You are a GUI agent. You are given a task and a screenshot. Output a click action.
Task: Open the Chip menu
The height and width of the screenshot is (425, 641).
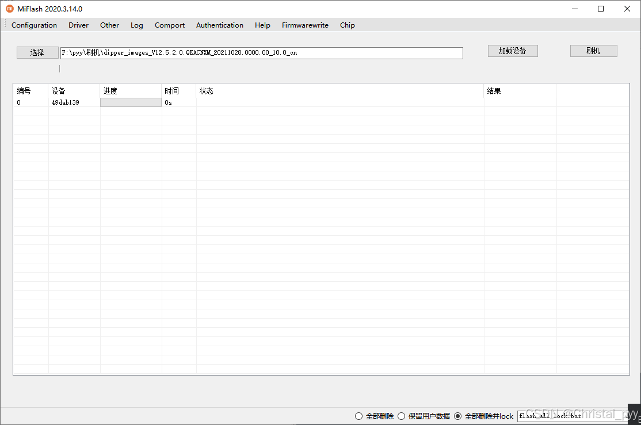(x=347, y=25)
